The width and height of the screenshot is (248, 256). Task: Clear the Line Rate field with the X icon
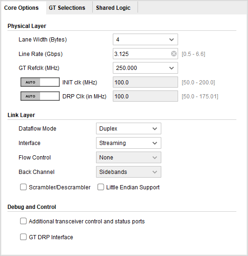tap(174, 54)
